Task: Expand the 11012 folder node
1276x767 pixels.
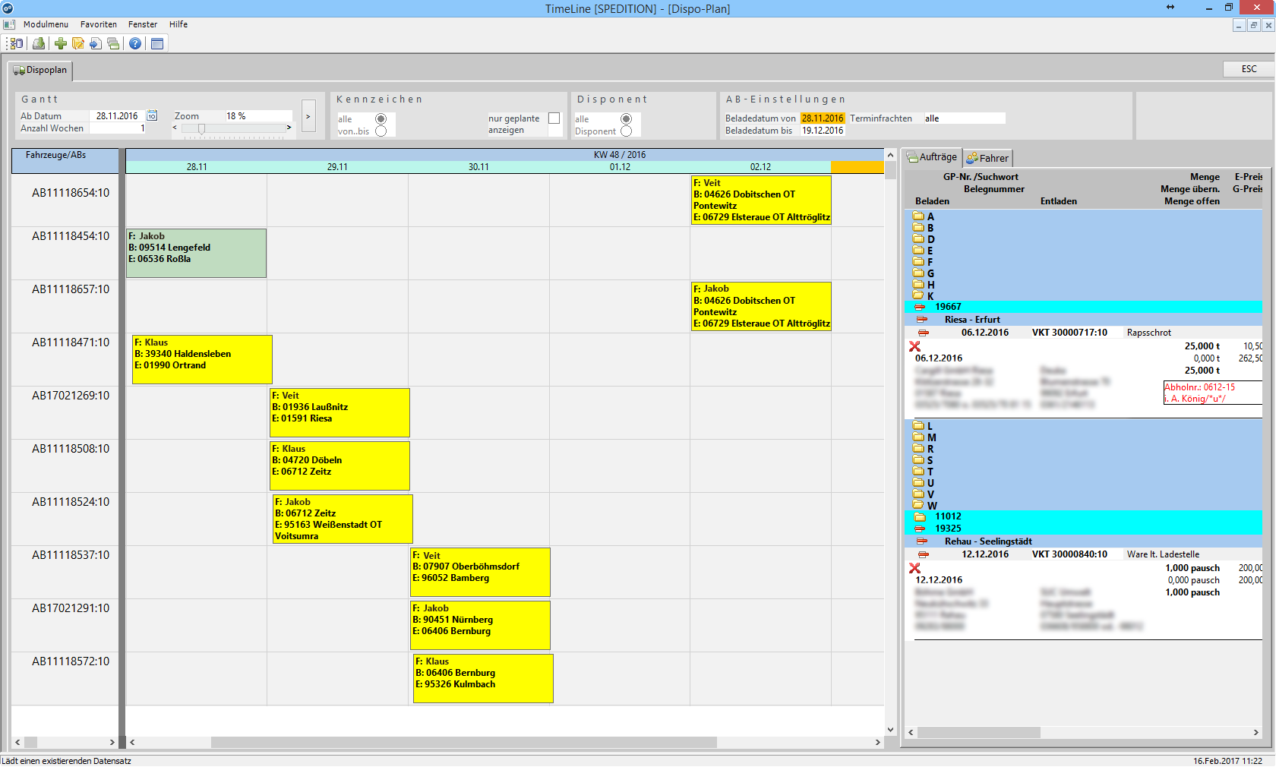Action: 920,516
